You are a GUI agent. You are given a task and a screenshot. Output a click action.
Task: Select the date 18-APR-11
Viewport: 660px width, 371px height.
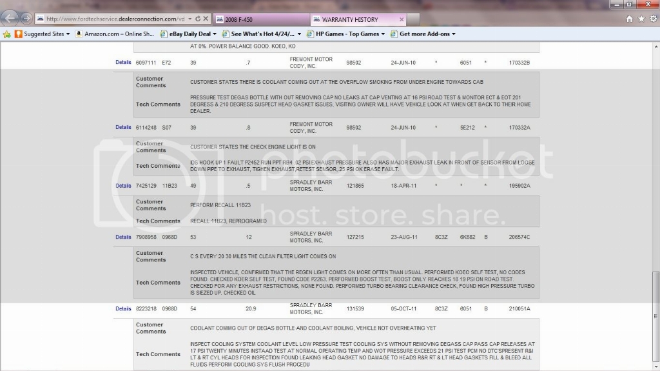403,186
